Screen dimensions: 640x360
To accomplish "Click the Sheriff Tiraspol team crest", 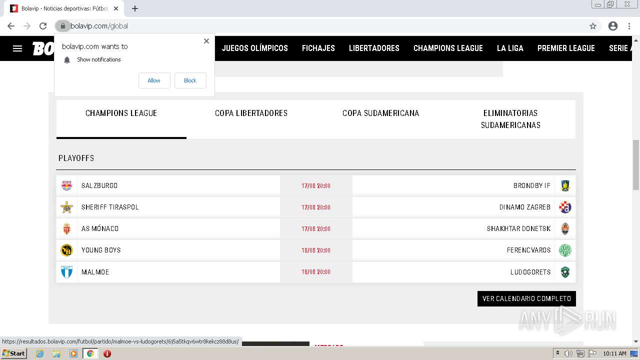I will coord(66,207).
